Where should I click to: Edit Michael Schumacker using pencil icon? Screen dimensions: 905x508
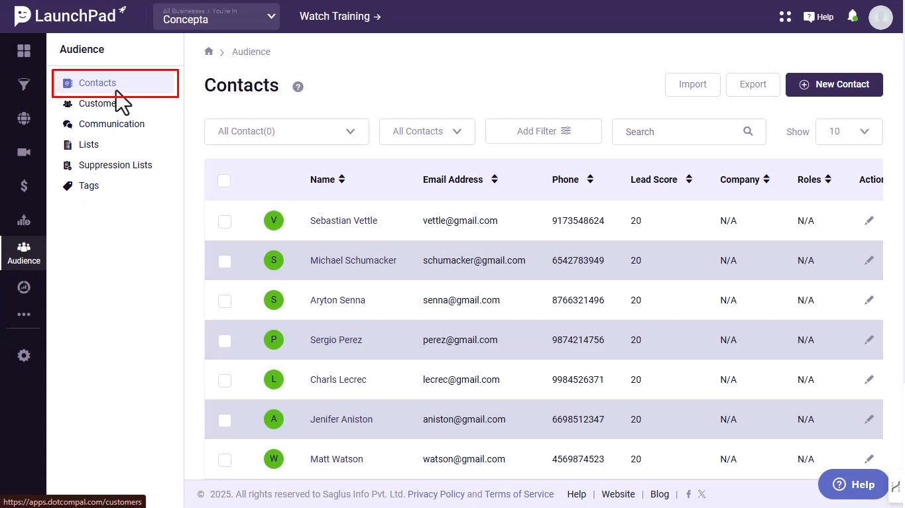pos(869,260)
